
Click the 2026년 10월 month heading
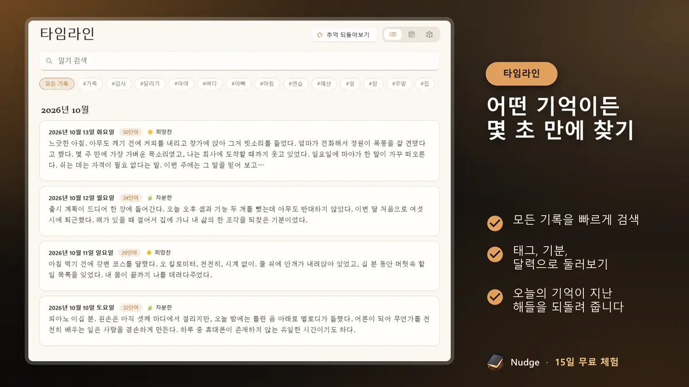pos(65,110)
